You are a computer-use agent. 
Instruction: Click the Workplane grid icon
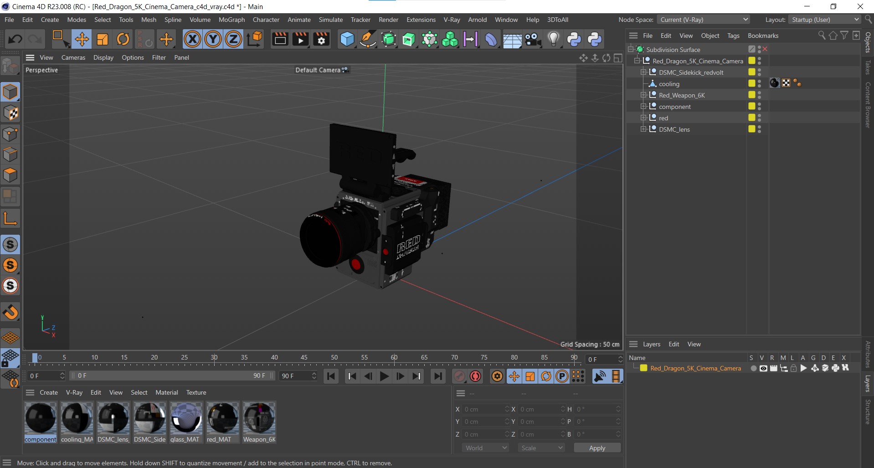click(10, 338)
